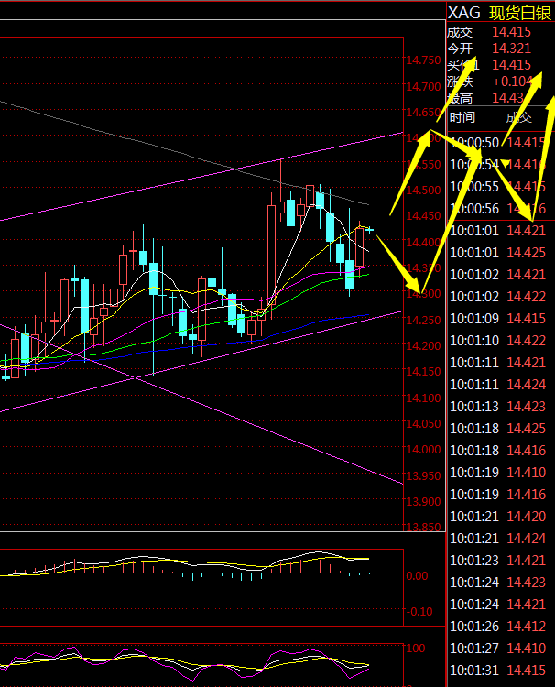Click the XAG symbol code in the header
This screenshot has width=555, height=687.
[464, 12]
